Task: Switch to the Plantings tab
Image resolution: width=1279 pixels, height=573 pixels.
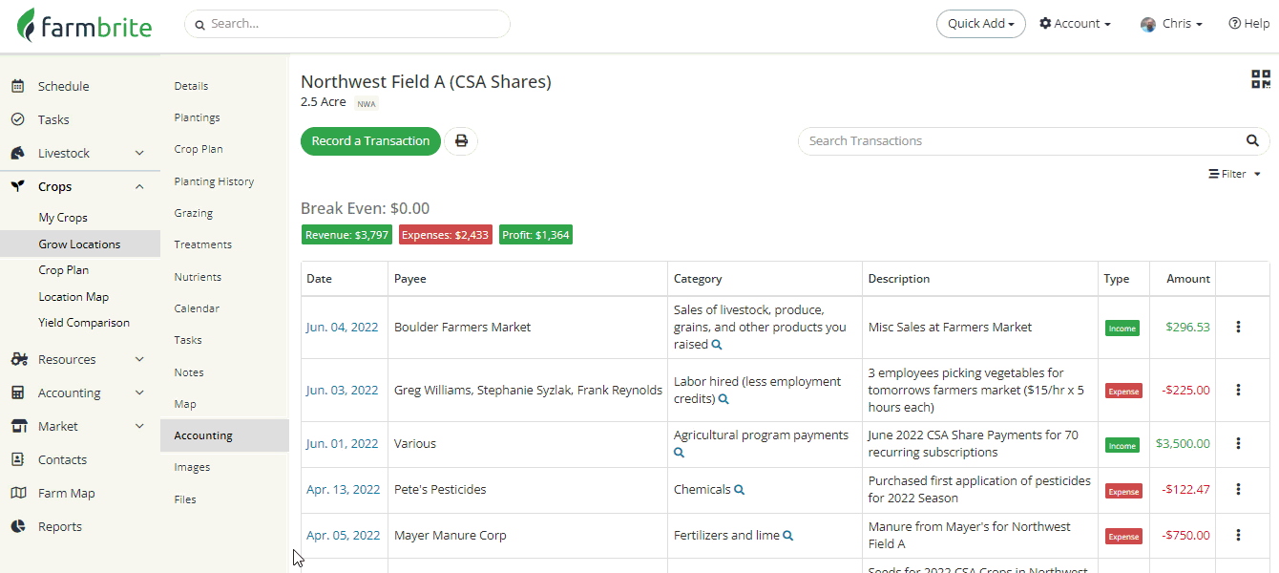Action: coord(198,117)
